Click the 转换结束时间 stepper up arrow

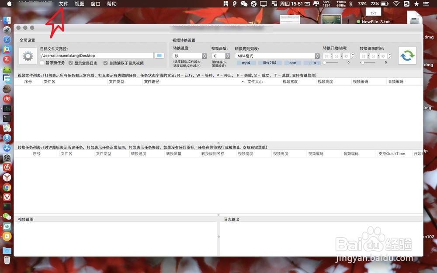click(x=390, y=54)
